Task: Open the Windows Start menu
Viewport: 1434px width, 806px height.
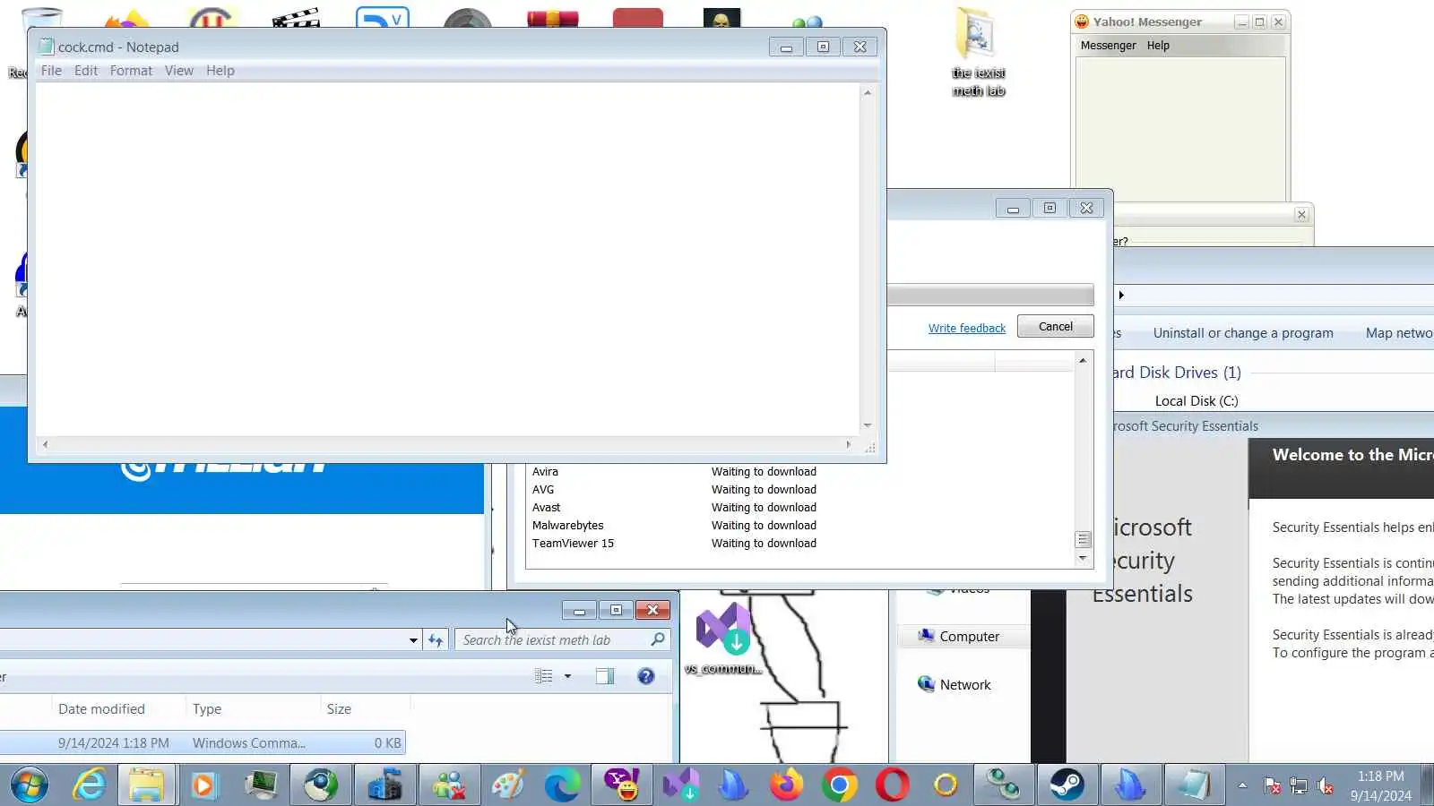Action: point(30,785)
